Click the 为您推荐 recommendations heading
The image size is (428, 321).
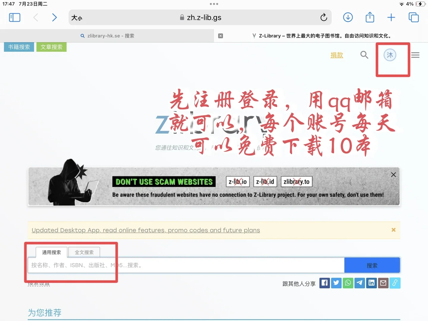(45, 312)
